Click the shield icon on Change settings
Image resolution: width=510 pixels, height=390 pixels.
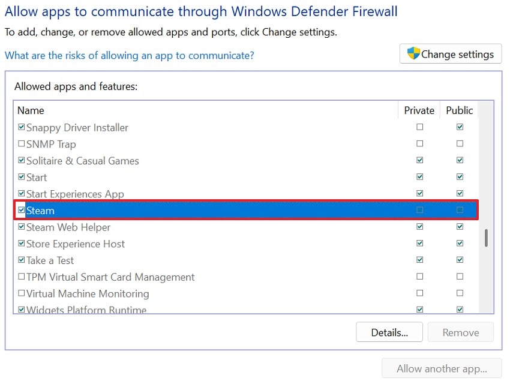413,53
